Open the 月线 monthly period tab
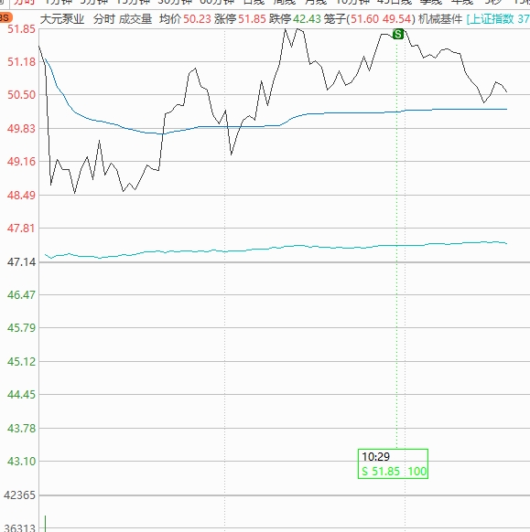 point(316,2)
